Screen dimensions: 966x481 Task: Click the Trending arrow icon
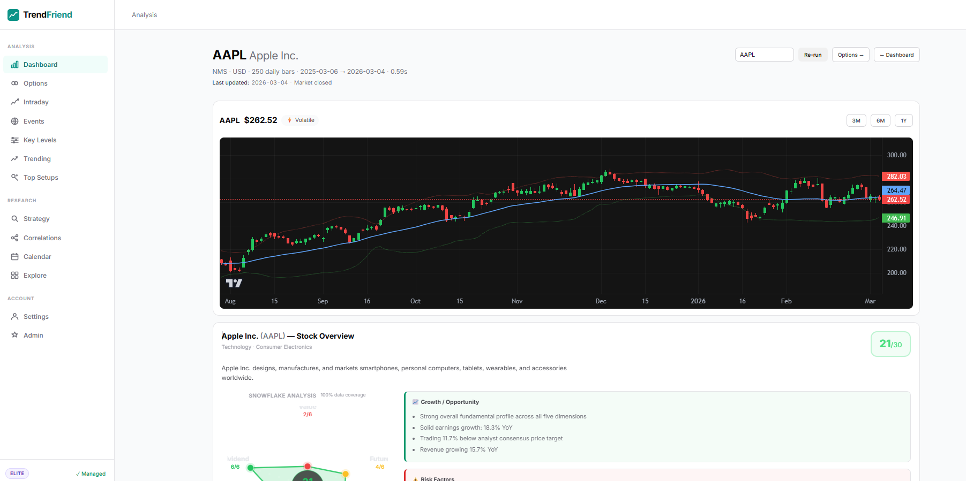tap(14, 159)
